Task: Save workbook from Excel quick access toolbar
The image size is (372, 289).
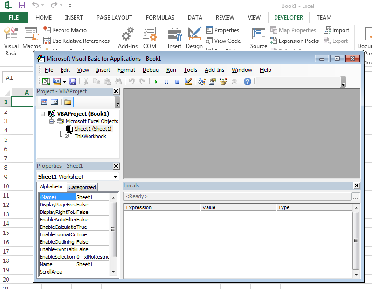Action: click(22, 5)
